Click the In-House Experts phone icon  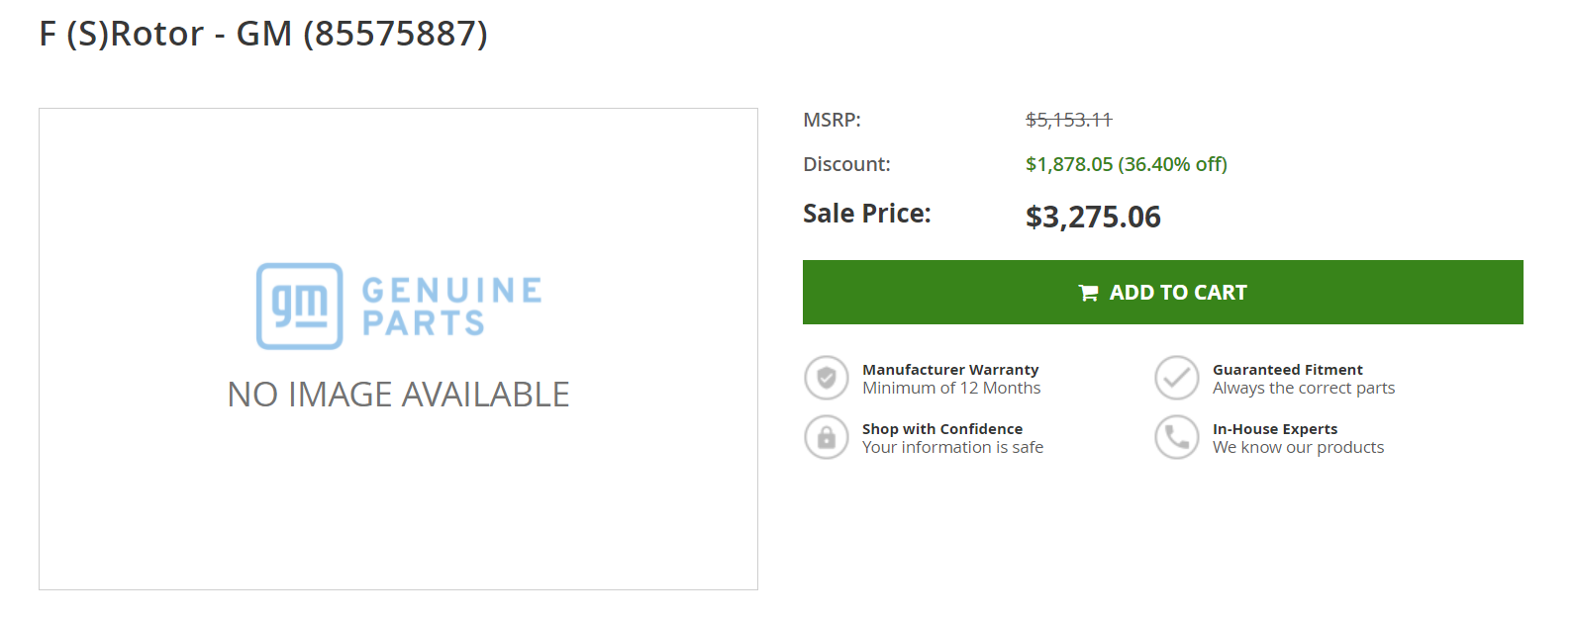point(1177,437)
